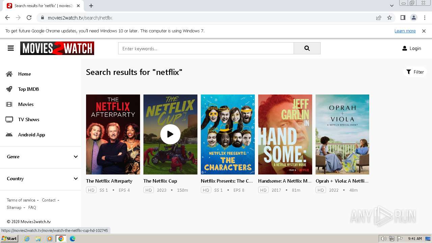The width and height of the screenshot is (432, 243).
Task: Open Windows Explorer folder in taskbar
Action: click(38, 239)
